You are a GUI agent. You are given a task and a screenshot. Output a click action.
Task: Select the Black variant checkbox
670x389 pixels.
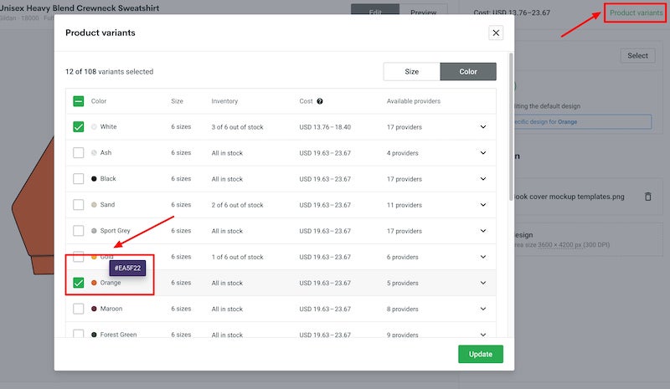pos(79,179)
